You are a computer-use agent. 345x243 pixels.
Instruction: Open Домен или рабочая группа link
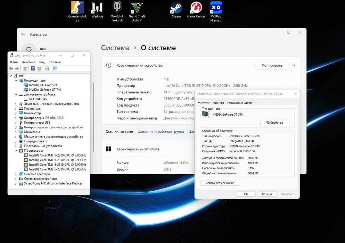(x=161, y=132)
